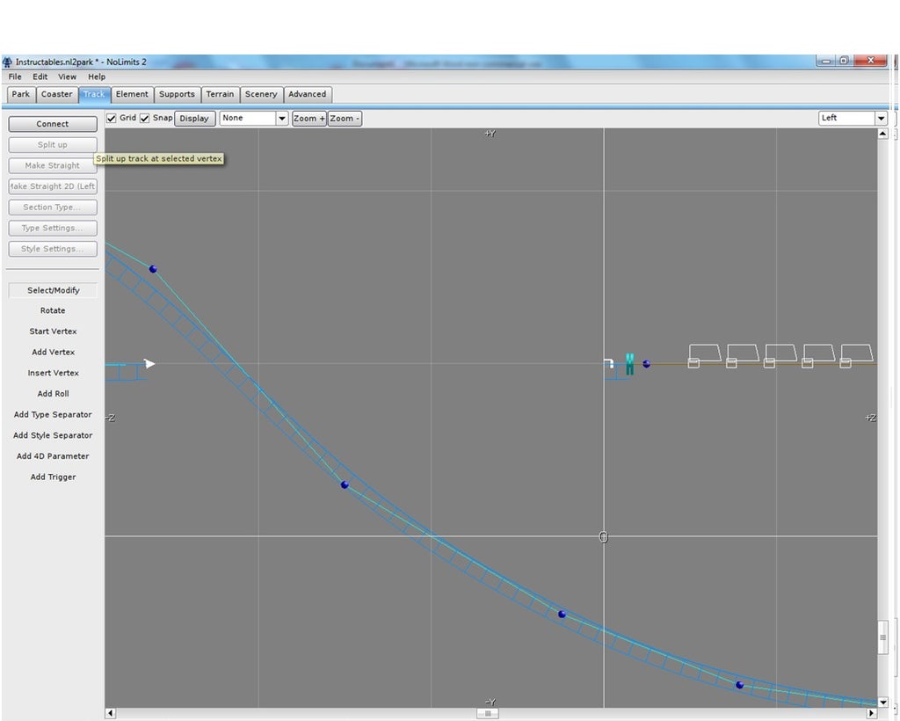The height and width of the screenshot is (721, 900).
Task: Open Style Settings dialog
Action: (53, 249)
